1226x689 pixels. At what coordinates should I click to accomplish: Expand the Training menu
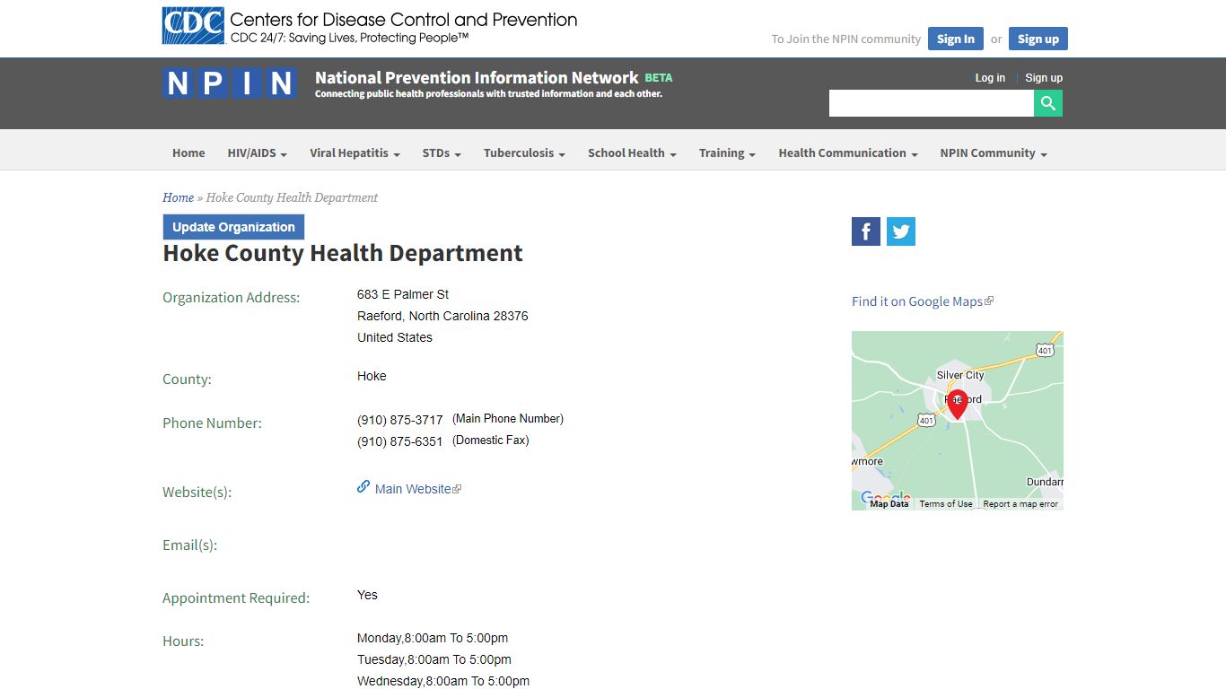[x=727, y=153]
